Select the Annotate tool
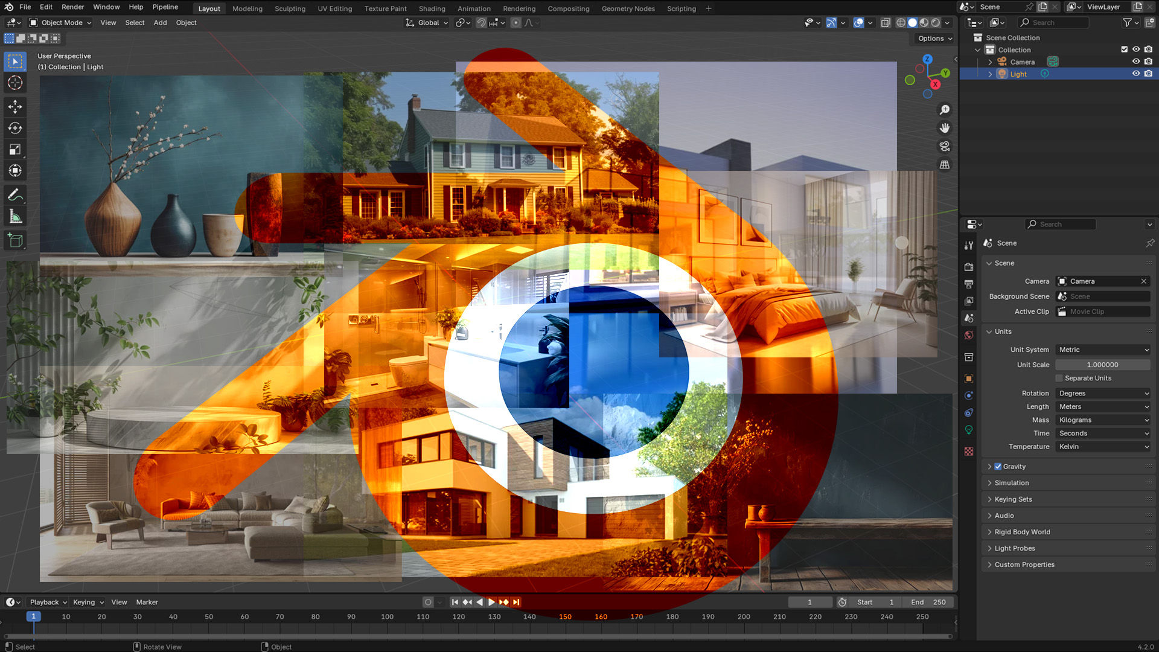This screenshot has height=652, width=1159. point(15,194)
